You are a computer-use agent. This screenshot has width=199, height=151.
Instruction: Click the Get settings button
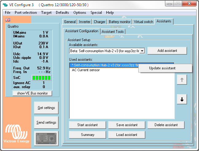pos(46,108)
